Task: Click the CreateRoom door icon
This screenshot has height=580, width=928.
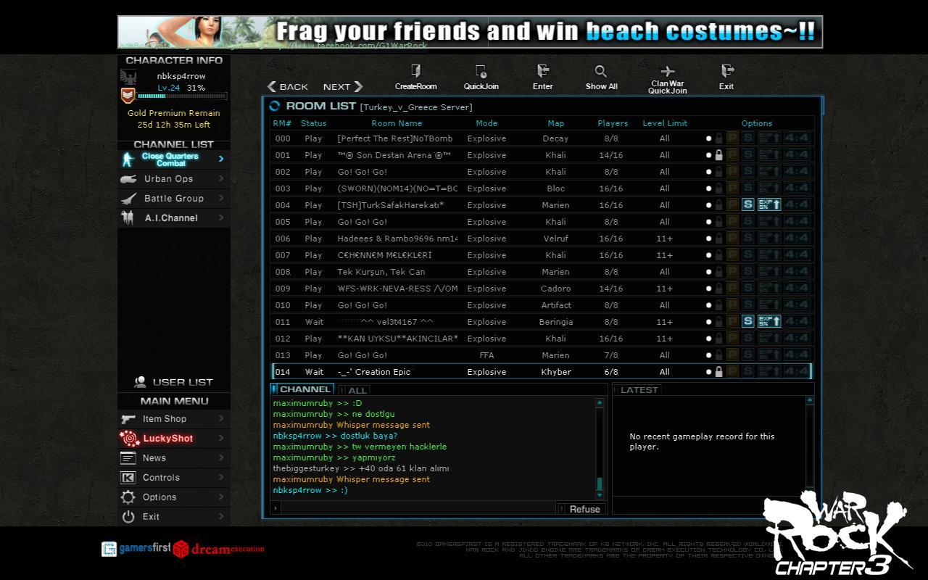Action: [x=415, y=71]
